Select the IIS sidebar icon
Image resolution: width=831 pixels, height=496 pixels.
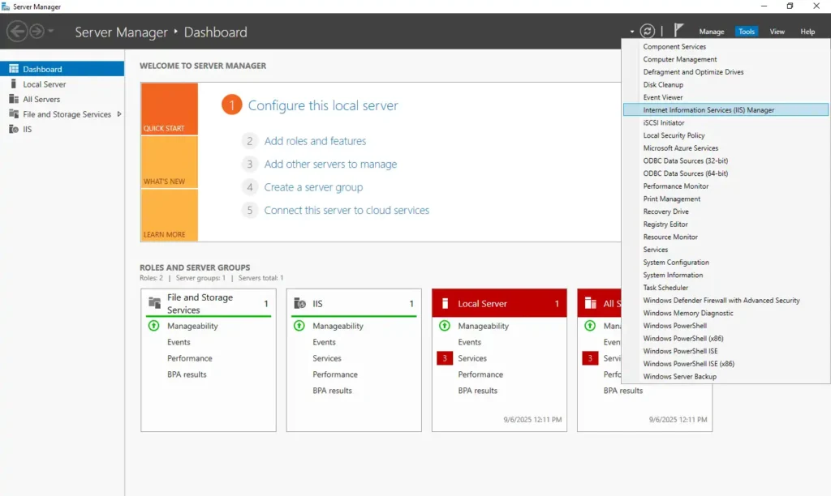[x=14, y=129]
